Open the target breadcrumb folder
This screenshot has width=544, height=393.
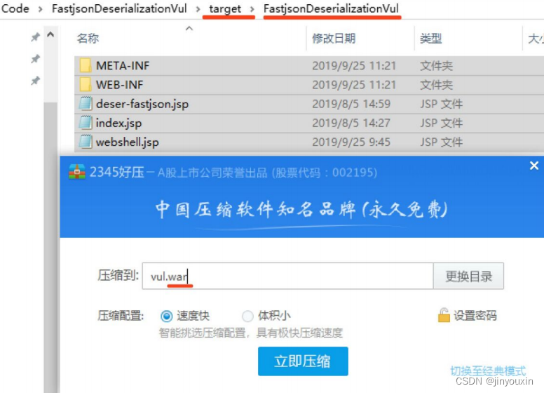[225, 8]
